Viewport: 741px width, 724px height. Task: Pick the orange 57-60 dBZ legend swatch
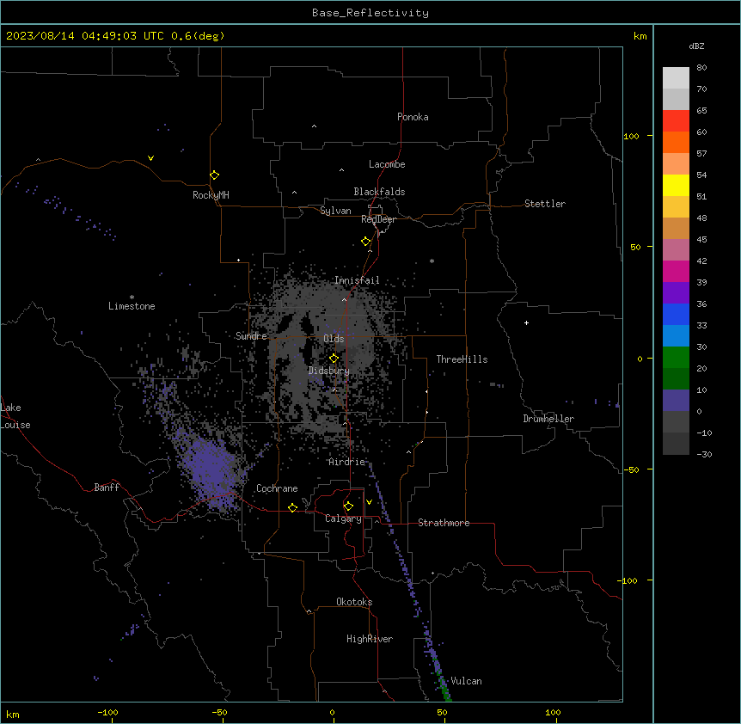(676, 142)
